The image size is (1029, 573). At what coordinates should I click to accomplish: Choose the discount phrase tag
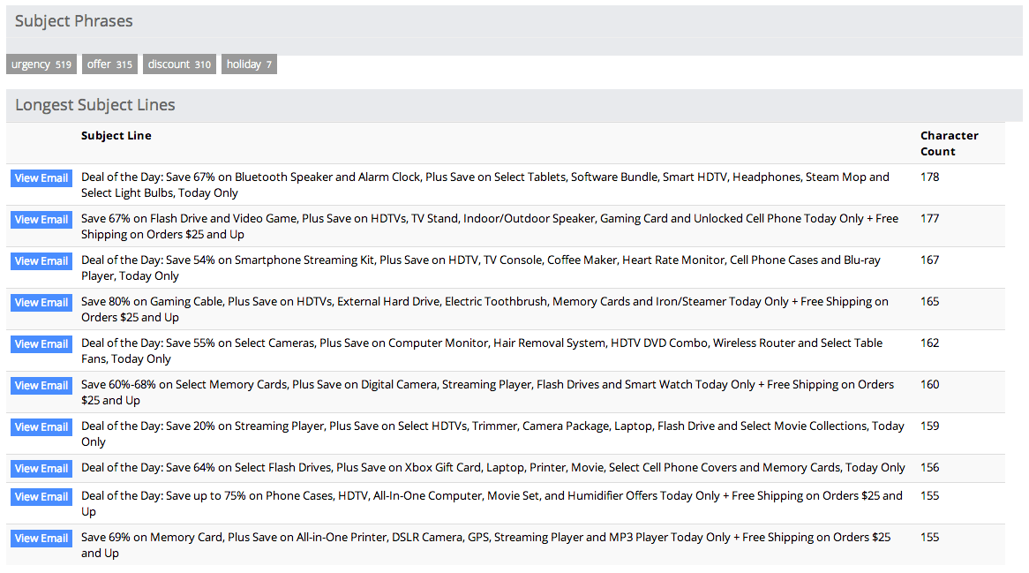(179, 64)
